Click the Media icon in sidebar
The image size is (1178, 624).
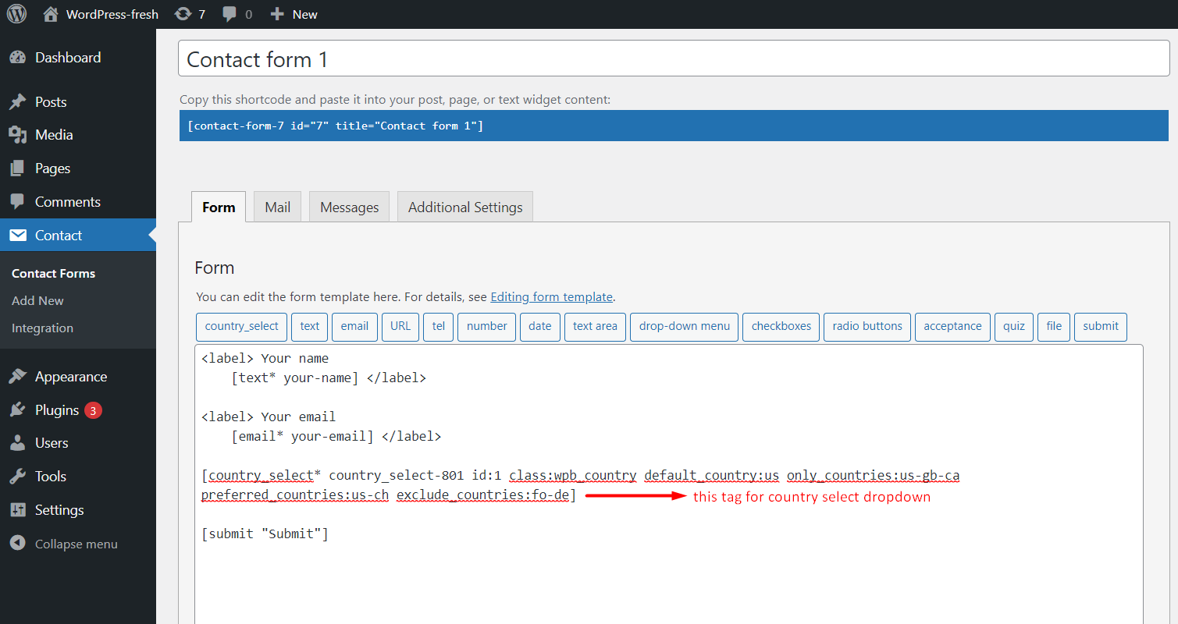click(18, 135)
